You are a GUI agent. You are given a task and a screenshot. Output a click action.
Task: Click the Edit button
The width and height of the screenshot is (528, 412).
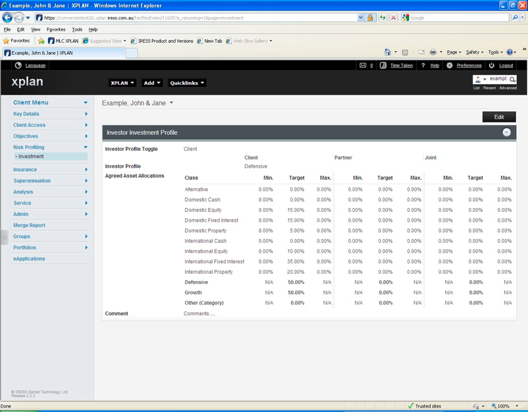pos(499,117)
